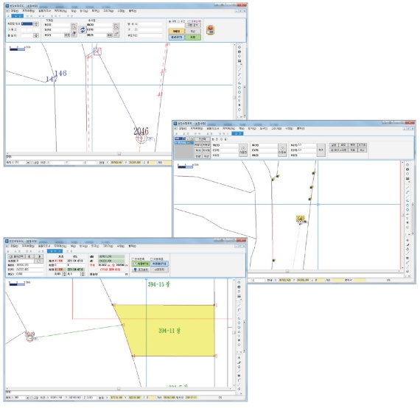The width and height of the screenshot is (420, 408).
Task: Click the point label 2046 in top window map
Action: pyautogui.click(x=141, y=131)
